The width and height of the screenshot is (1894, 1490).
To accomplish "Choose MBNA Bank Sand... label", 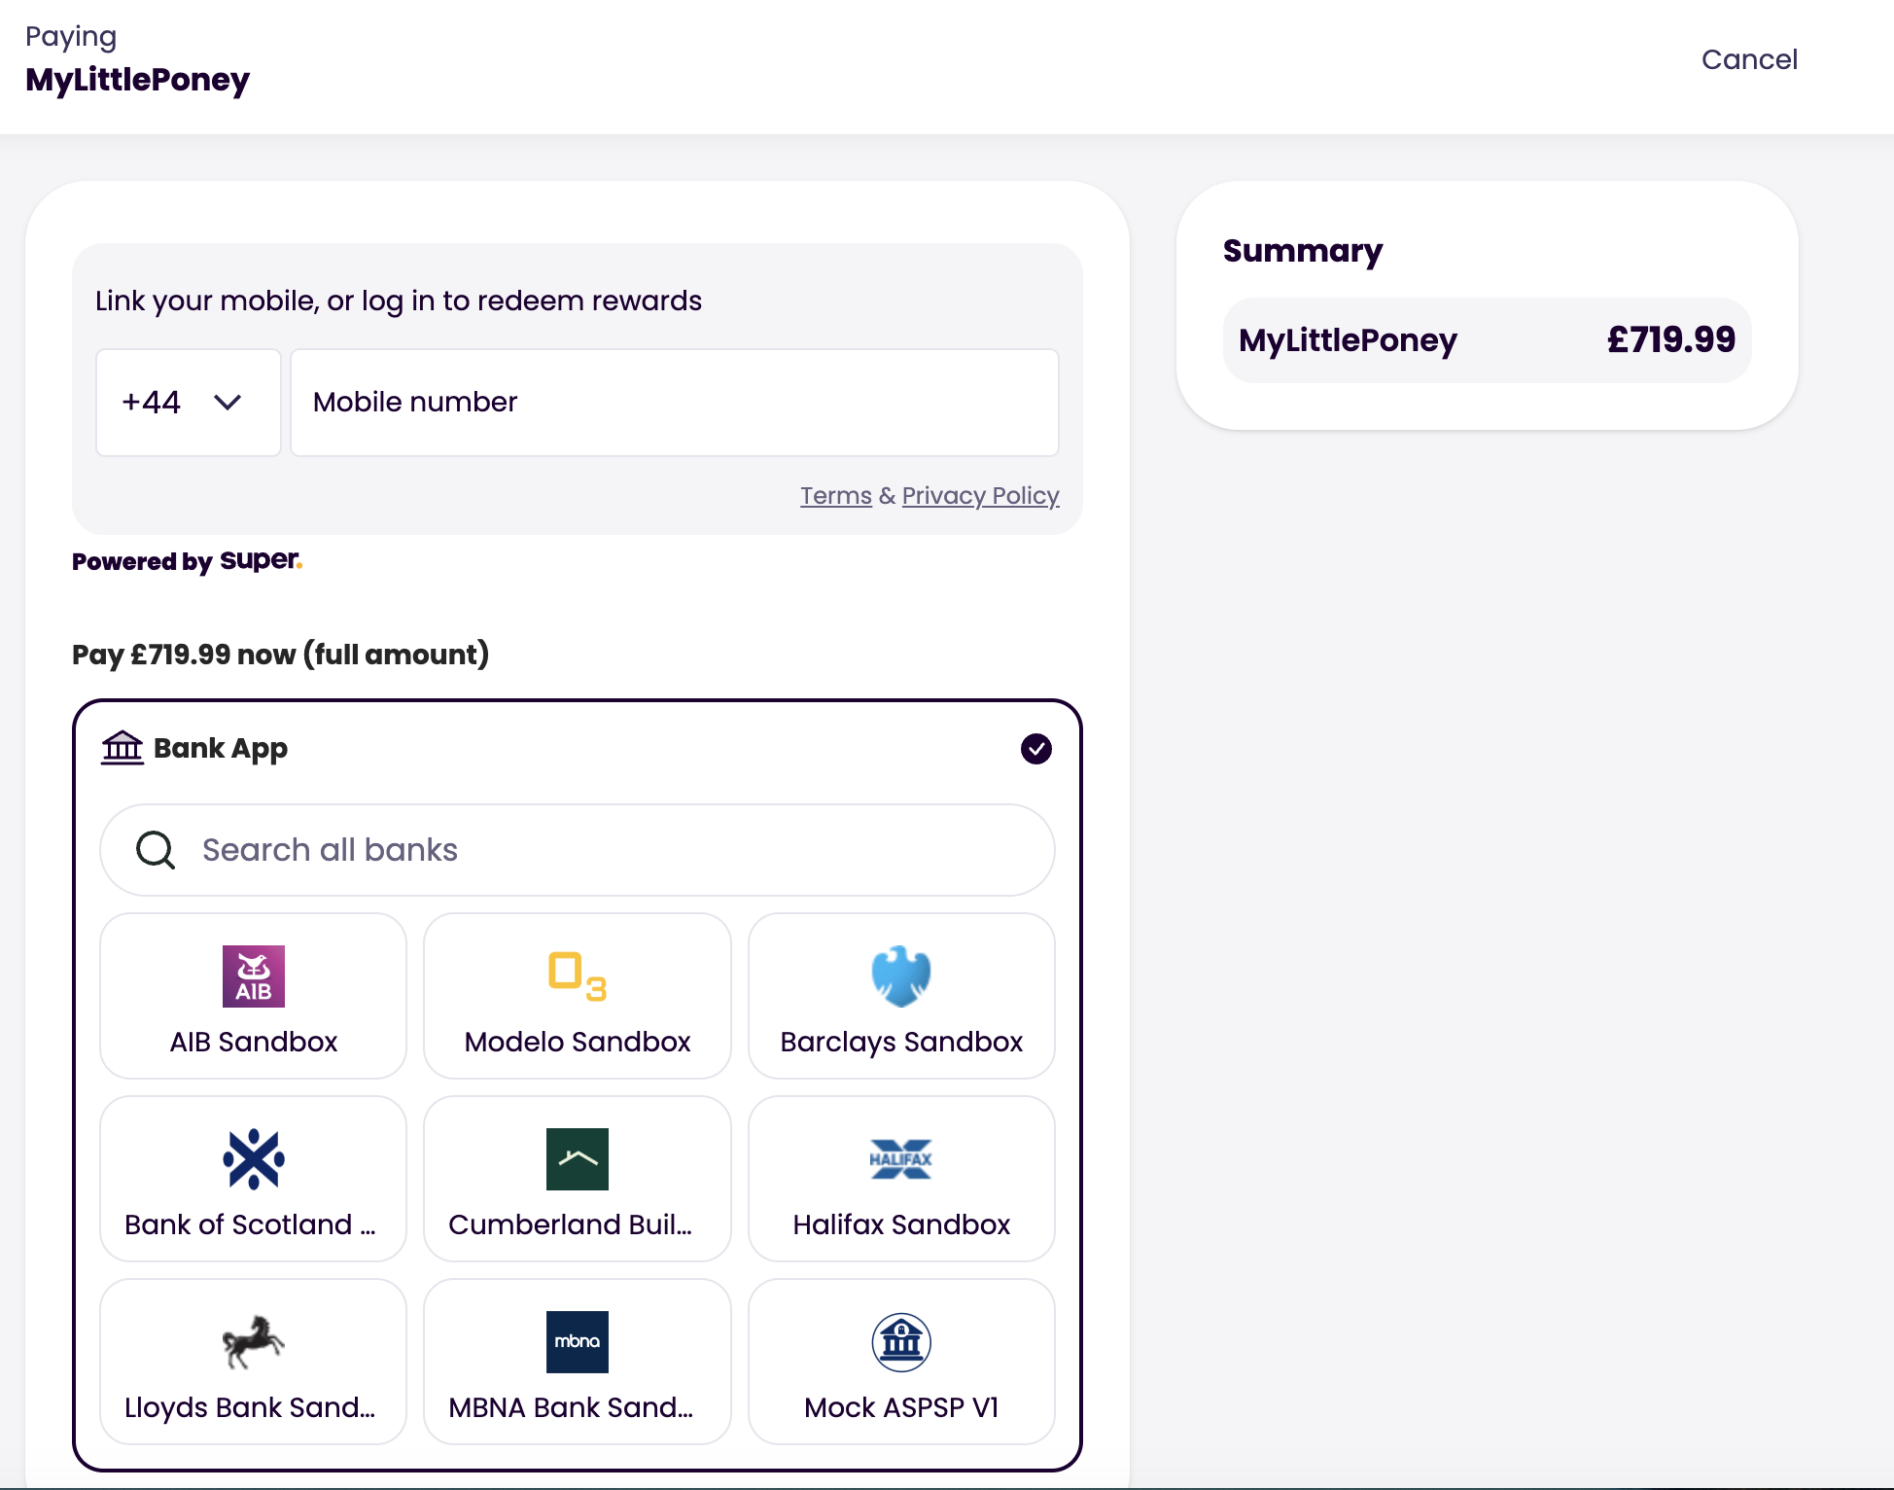I will click(571, 1407).
